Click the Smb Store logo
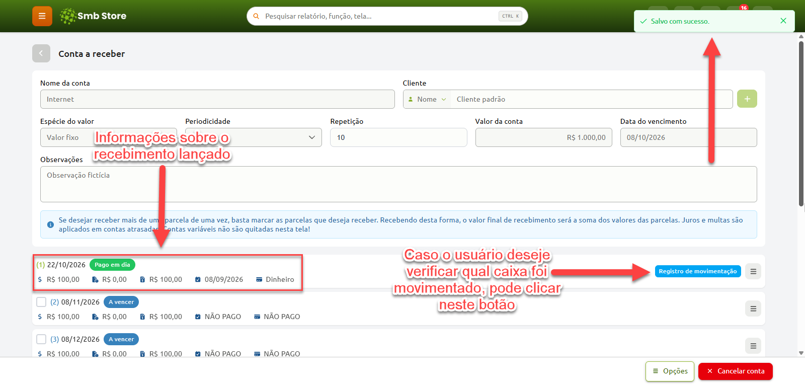 click(93, 16)
